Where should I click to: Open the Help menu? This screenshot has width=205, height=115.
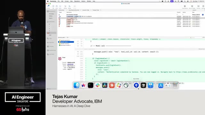94,1
